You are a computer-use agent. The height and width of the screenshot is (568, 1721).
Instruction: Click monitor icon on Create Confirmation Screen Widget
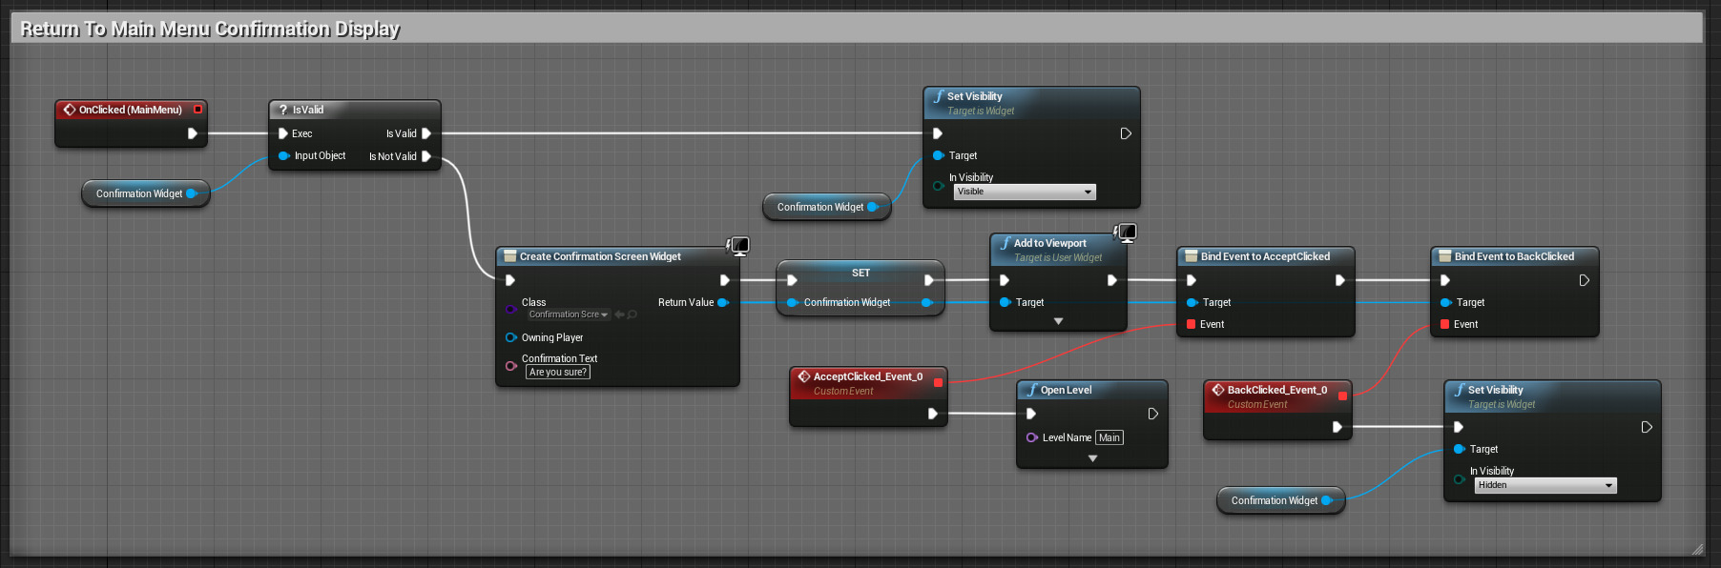pyautogui.click(x=738, y=246)
